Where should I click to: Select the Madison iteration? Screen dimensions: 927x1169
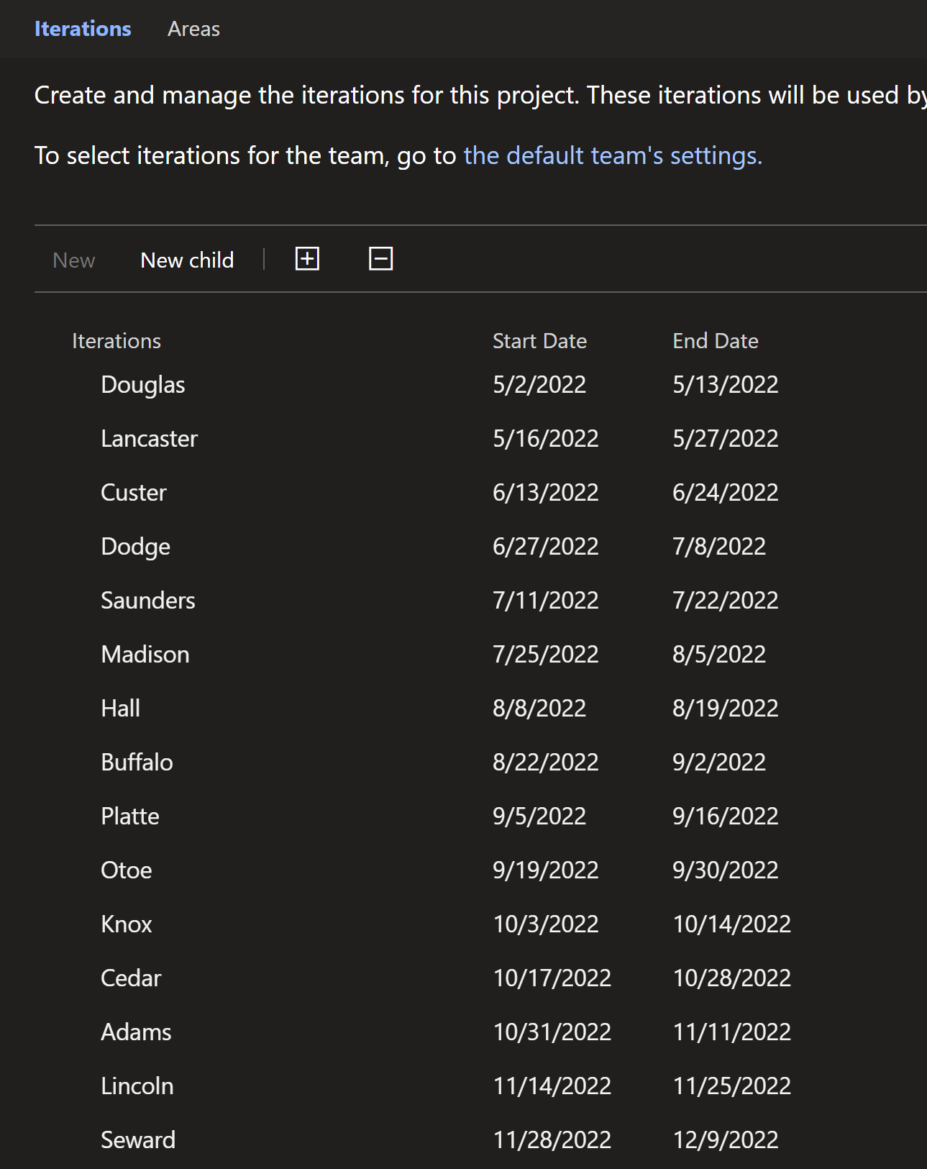tap(145, 655)
